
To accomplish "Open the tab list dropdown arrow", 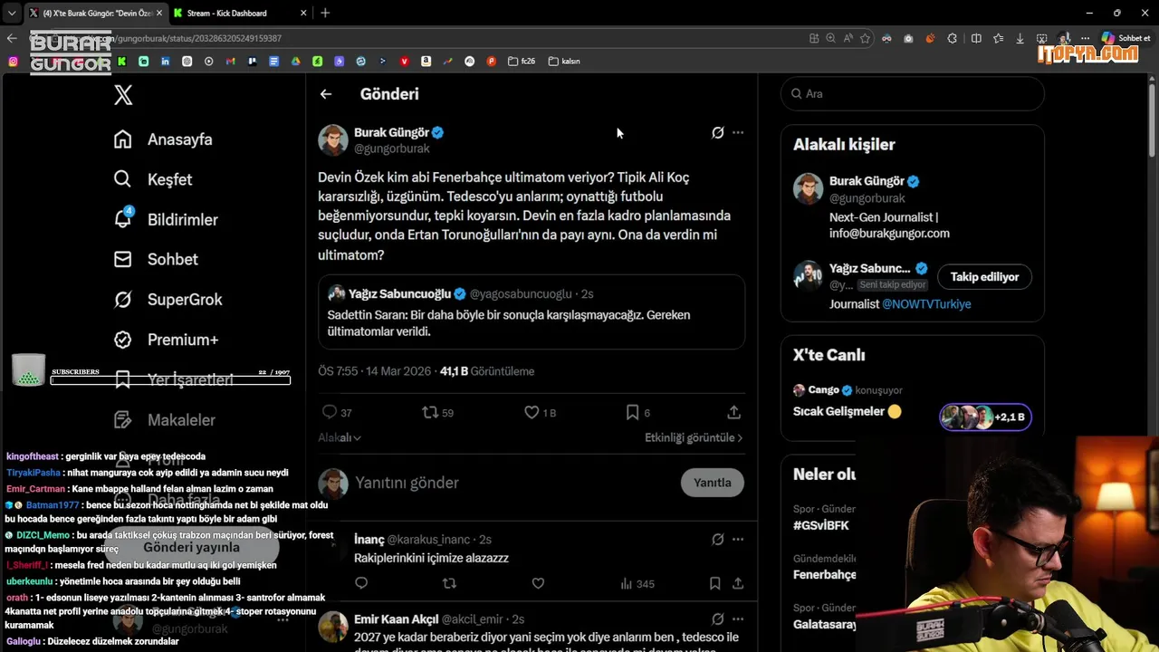I will pyautogui.click(x=11, y=13).
